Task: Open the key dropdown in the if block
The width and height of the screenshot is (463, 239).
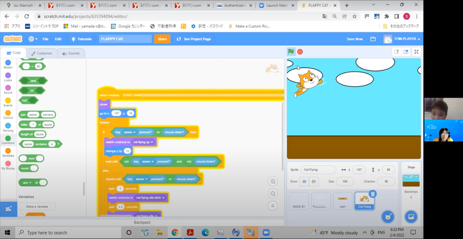Action: click(130, 132)
